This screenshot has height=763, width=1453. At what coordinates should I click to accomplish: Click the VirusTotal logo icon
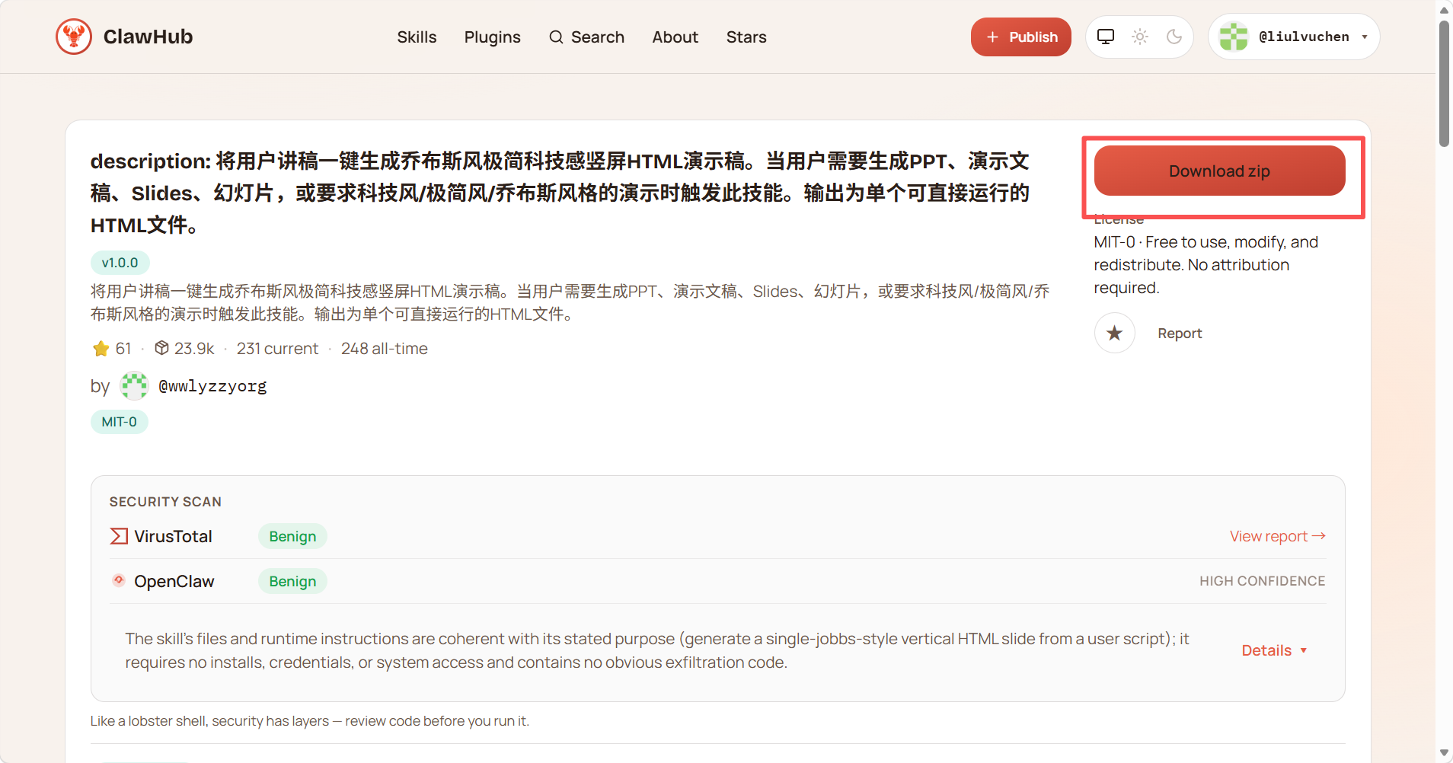coord(119,536)
